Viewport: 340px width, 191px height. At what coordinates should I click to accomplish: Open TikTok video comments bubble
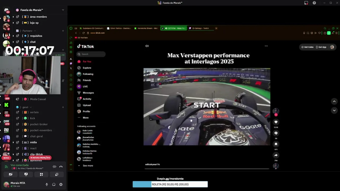click(x=276, y=133)
